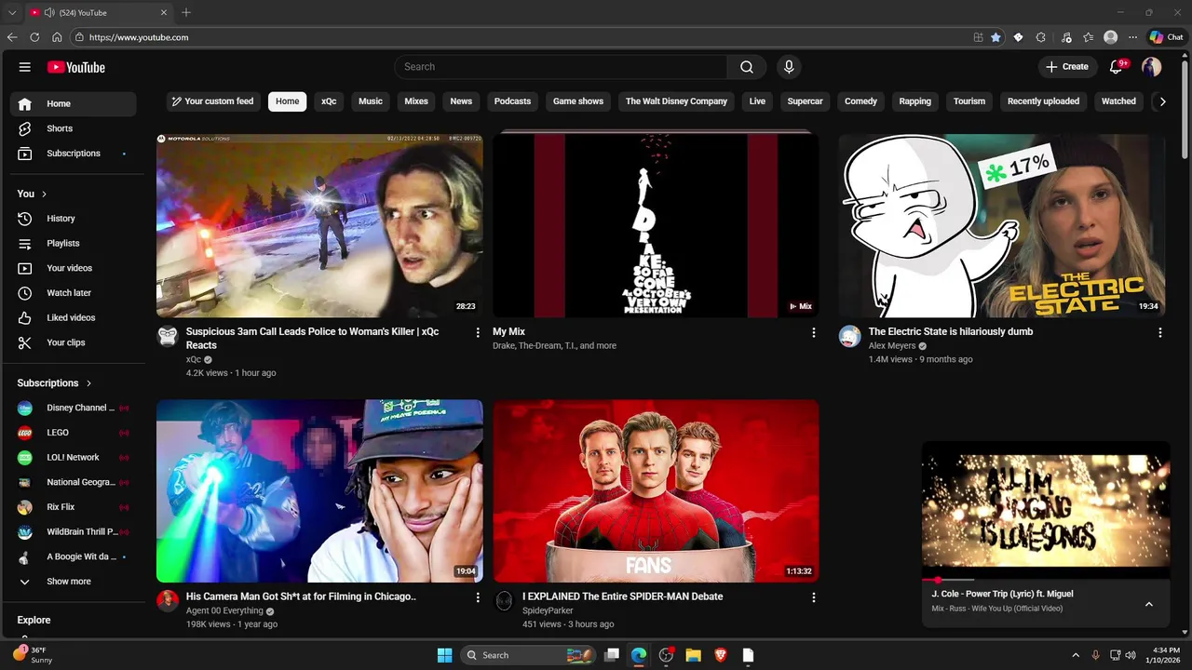Screen dimensions: 1192x670
Task: Open the Drake My Mix thumbnail
Action: [656, 225]
